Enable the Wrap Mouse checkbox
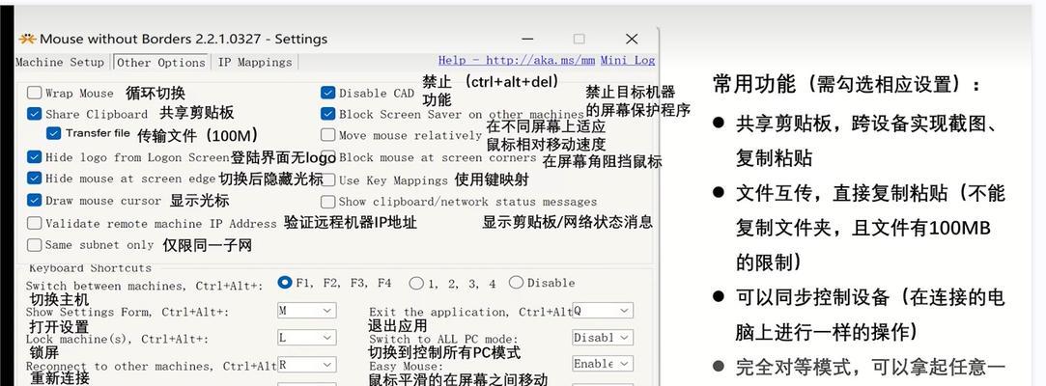This screenshot has height=386, width=1046. 35,93
